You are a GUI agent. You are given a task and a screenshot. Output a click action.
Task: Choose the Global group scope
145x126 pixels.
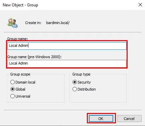[x=18, y=89]
